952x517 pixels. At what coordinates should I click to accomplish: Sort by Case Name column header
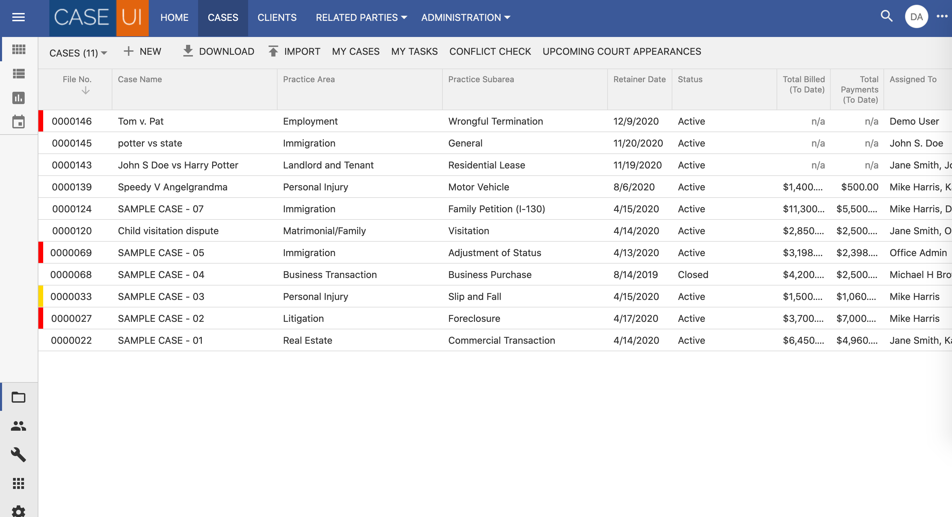(140, 79)
